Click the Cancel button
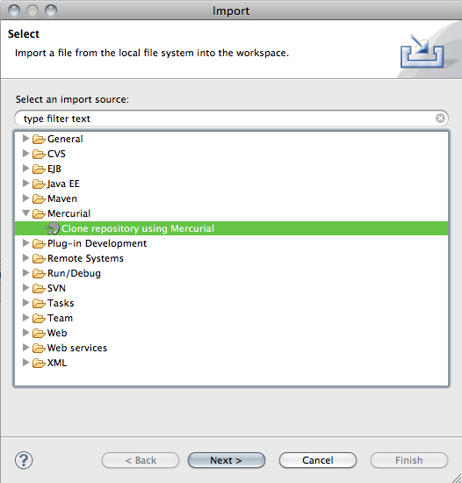This screenshot has width=462, height=483. coord(318,460)
